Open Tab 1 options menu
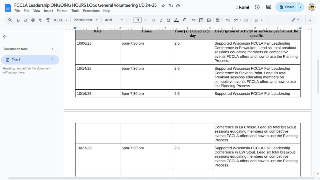 pos(53,60)
